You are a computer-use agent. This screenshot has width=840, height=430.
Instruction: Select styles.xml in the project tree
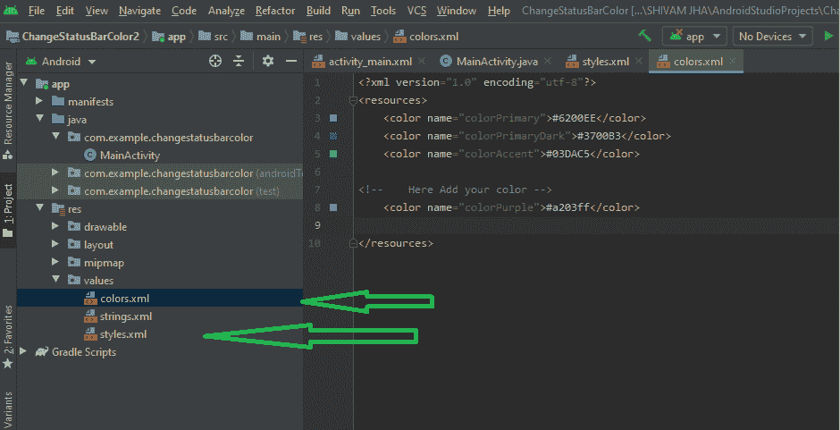pyautogui.click(x=123, y=334)
